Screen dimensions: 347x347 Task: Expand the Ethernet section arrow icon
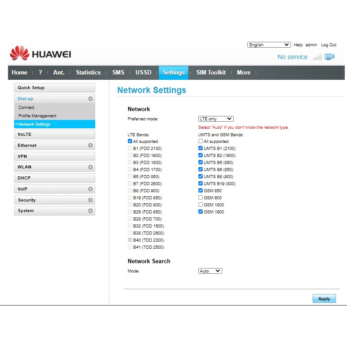pos(90,146)
